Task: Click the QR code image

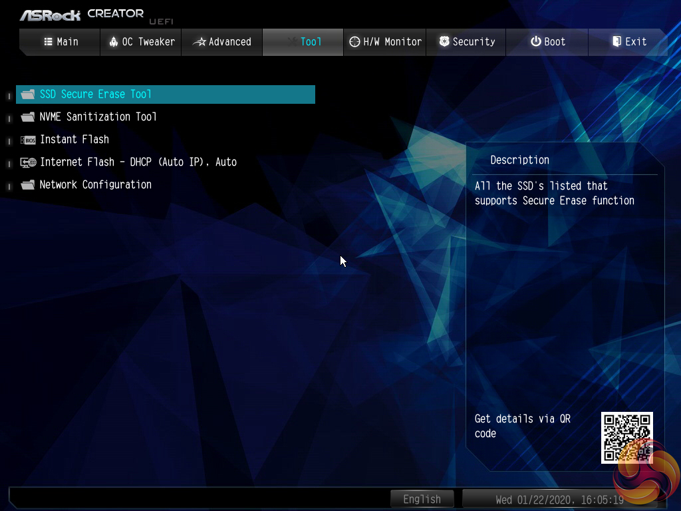Action: (626, 437)
